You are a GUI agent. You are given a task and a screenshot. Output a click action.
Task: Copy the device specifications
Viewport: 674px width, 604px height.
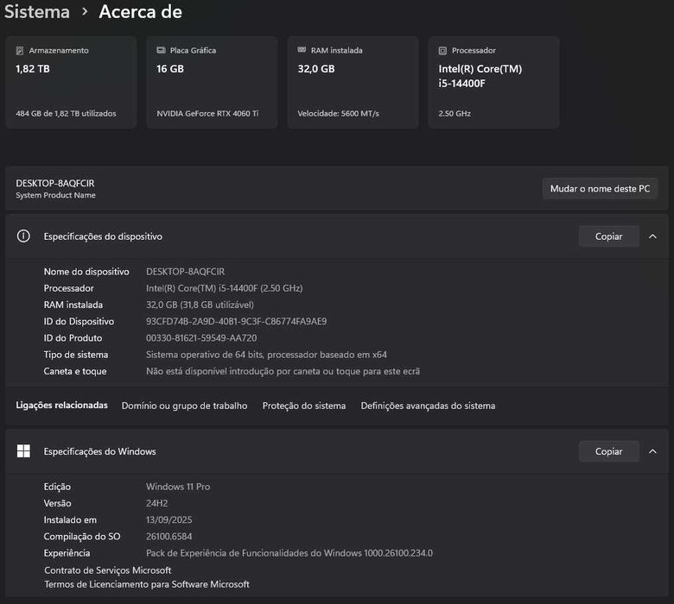click(608, 236)
